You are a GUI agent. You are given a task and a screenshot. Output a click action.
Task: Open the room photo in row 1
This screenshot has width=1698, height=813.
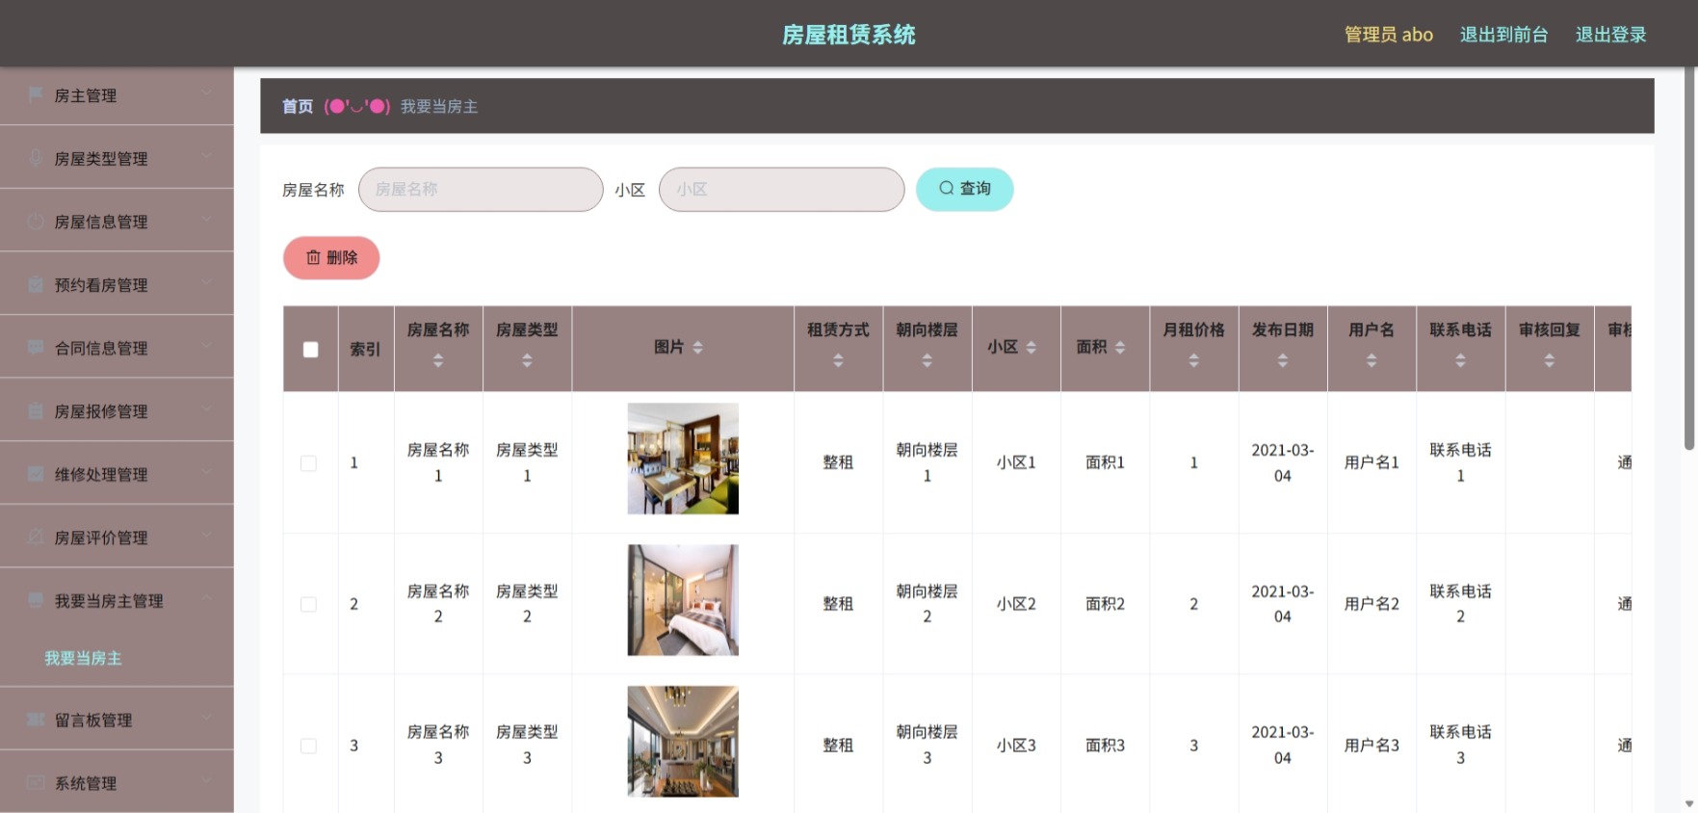click(x=683, y=459)
